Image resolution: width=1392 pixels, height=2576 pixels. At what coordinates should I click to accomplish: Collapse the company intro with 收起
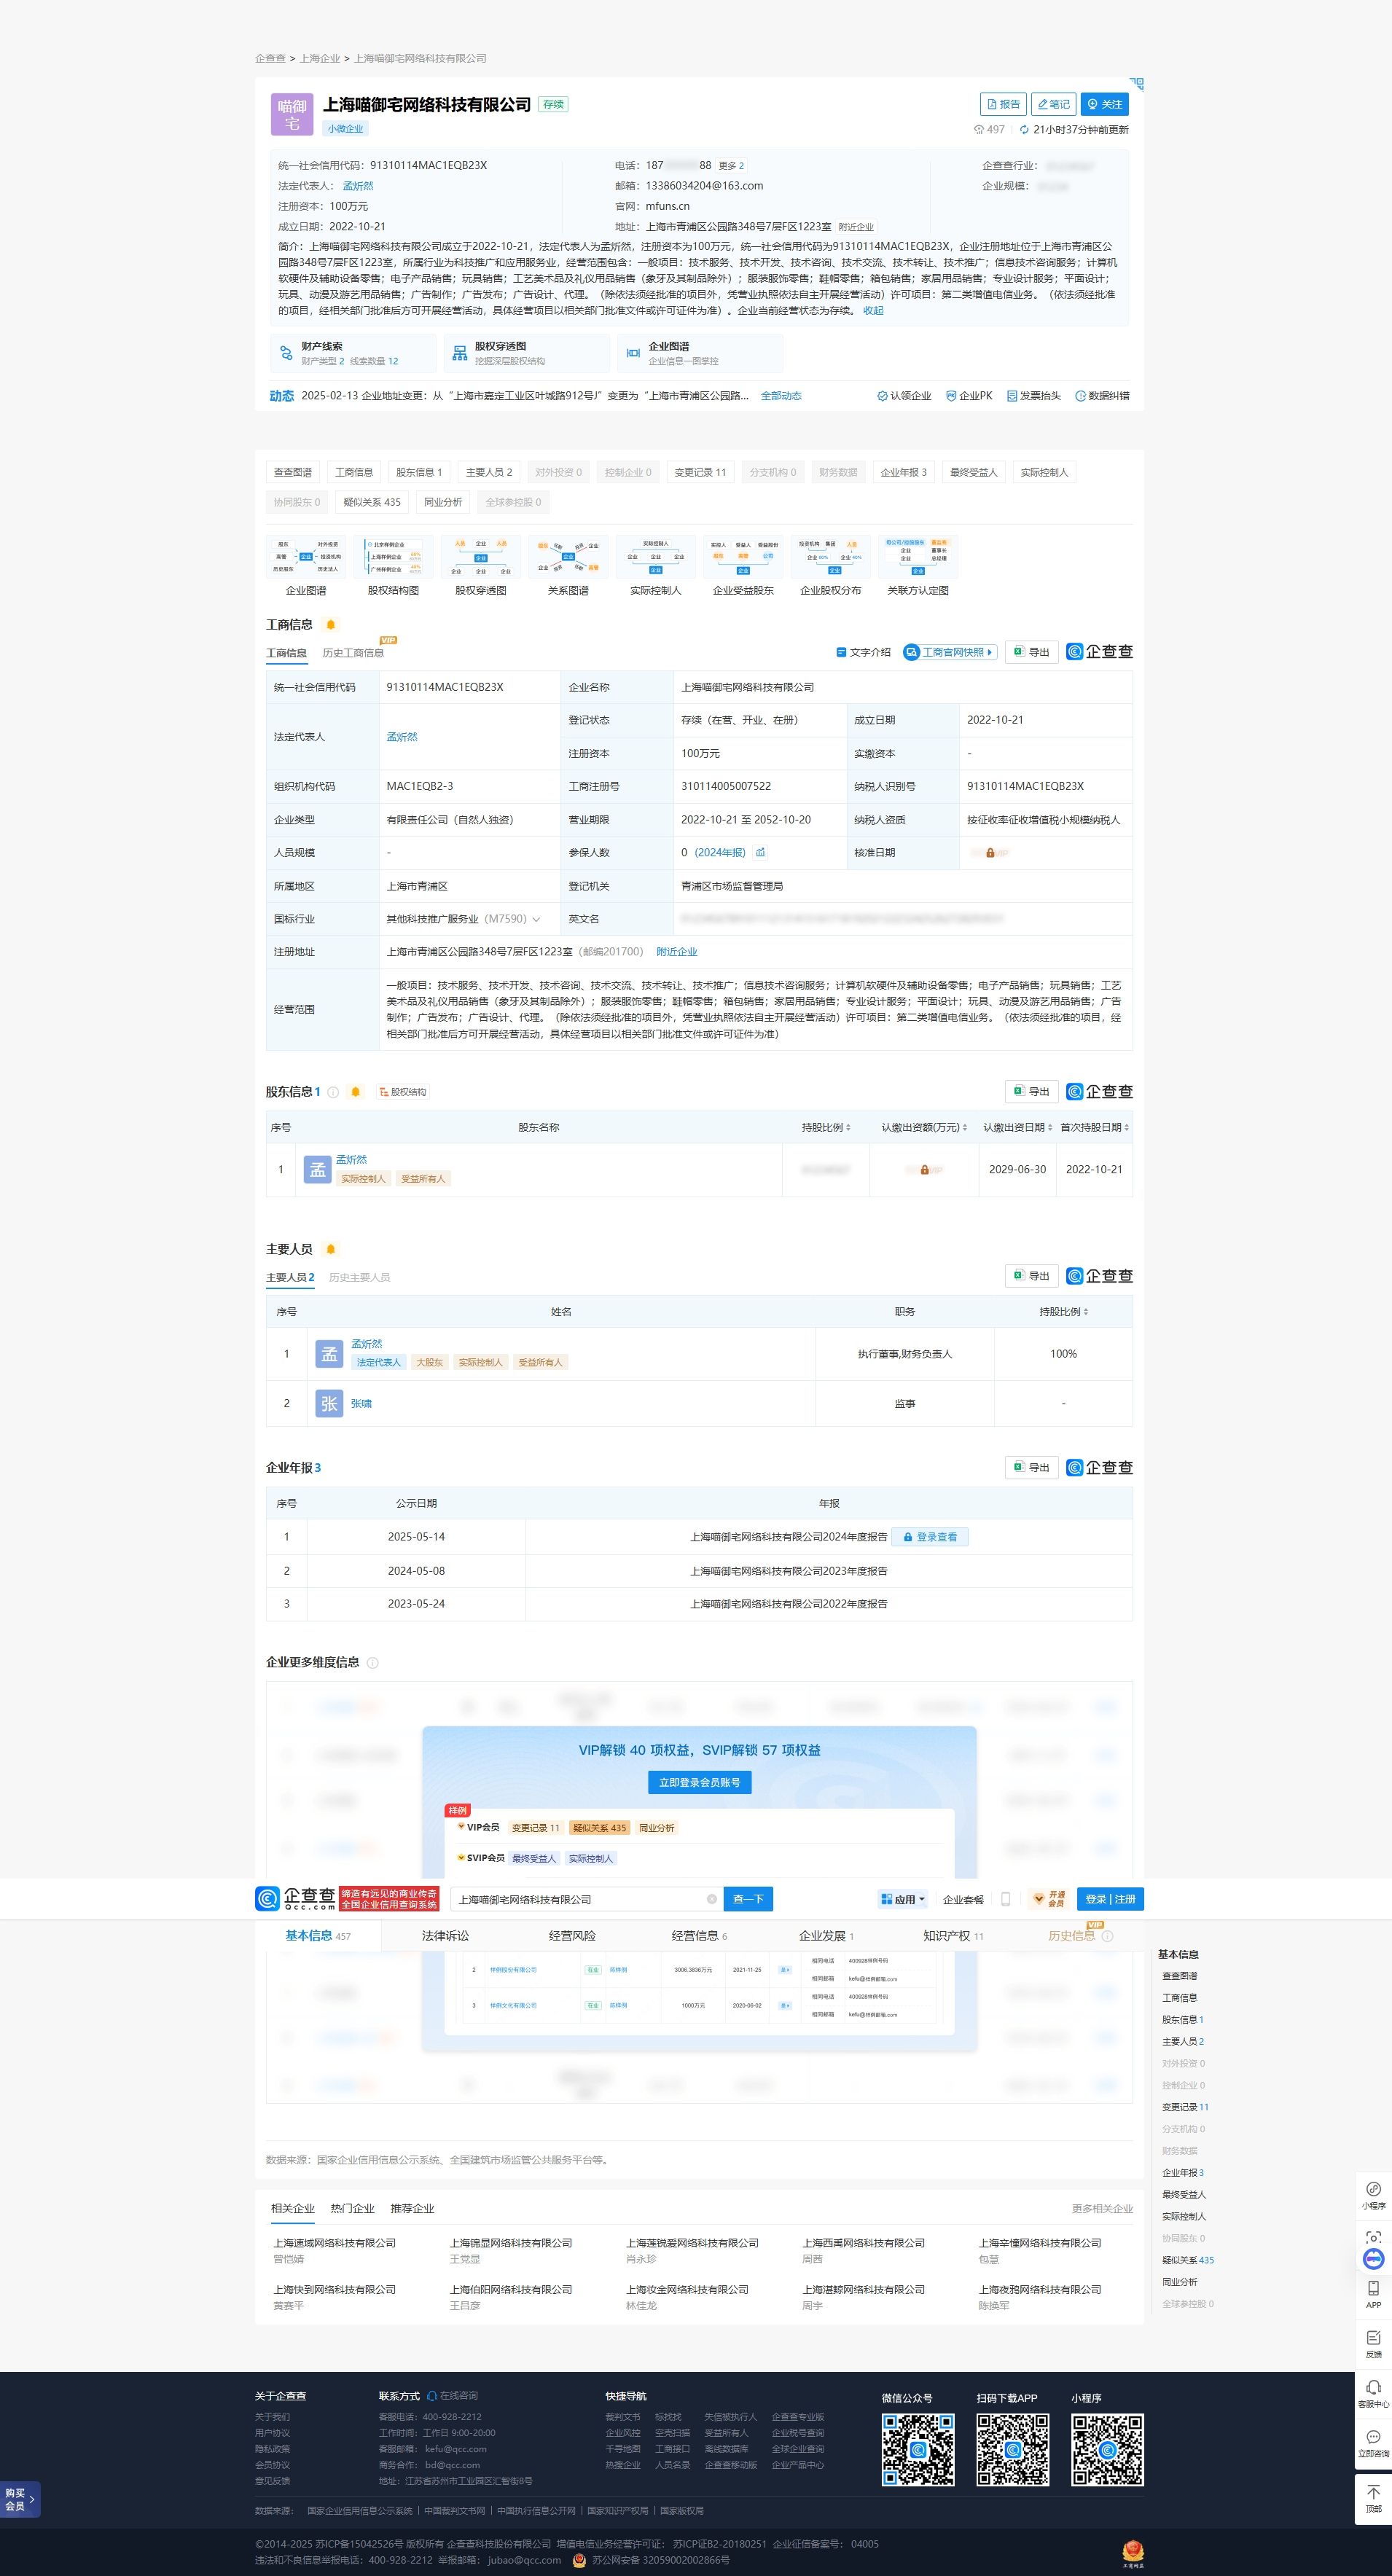[873, 311]
